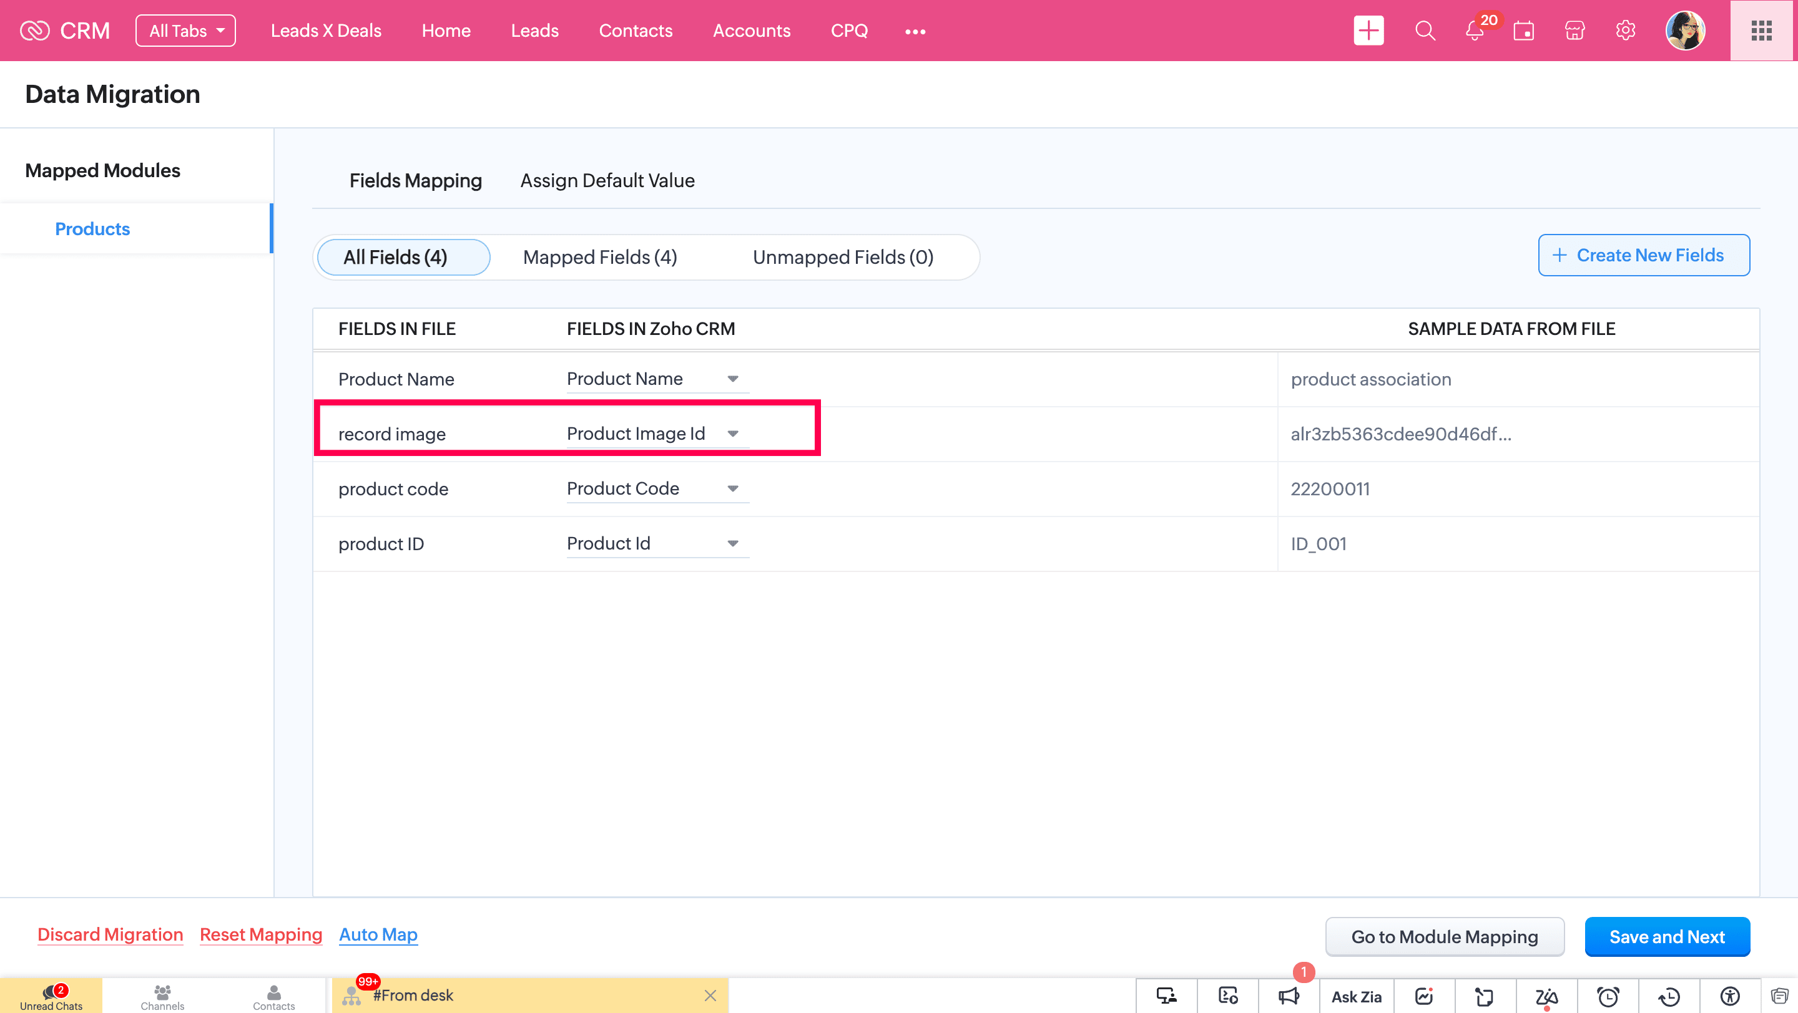Open the calendar icon in header
Image resolution: width=1798 pixels, height=1013 pixels.
pyautogui.click(x=1524, y=31)
